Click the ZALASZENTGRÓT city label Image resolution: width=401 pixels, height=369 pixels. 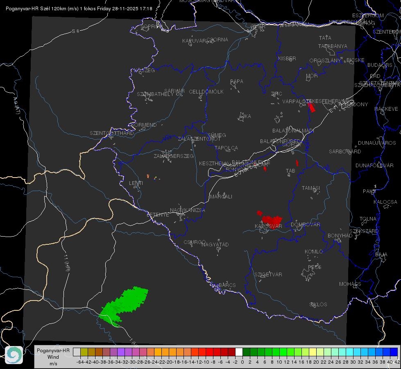(x=199, y=139)
